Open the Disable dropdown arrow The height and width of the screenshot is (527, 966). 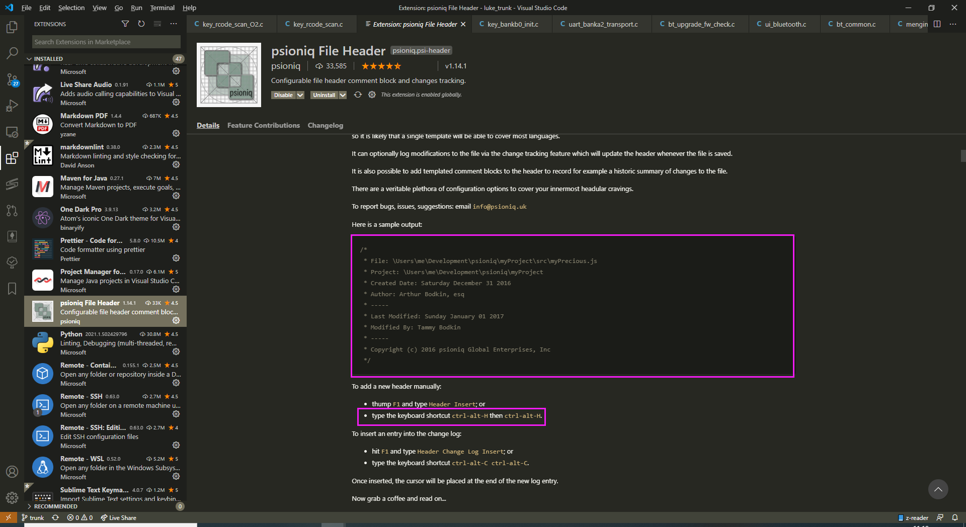(x=300, y=95)
